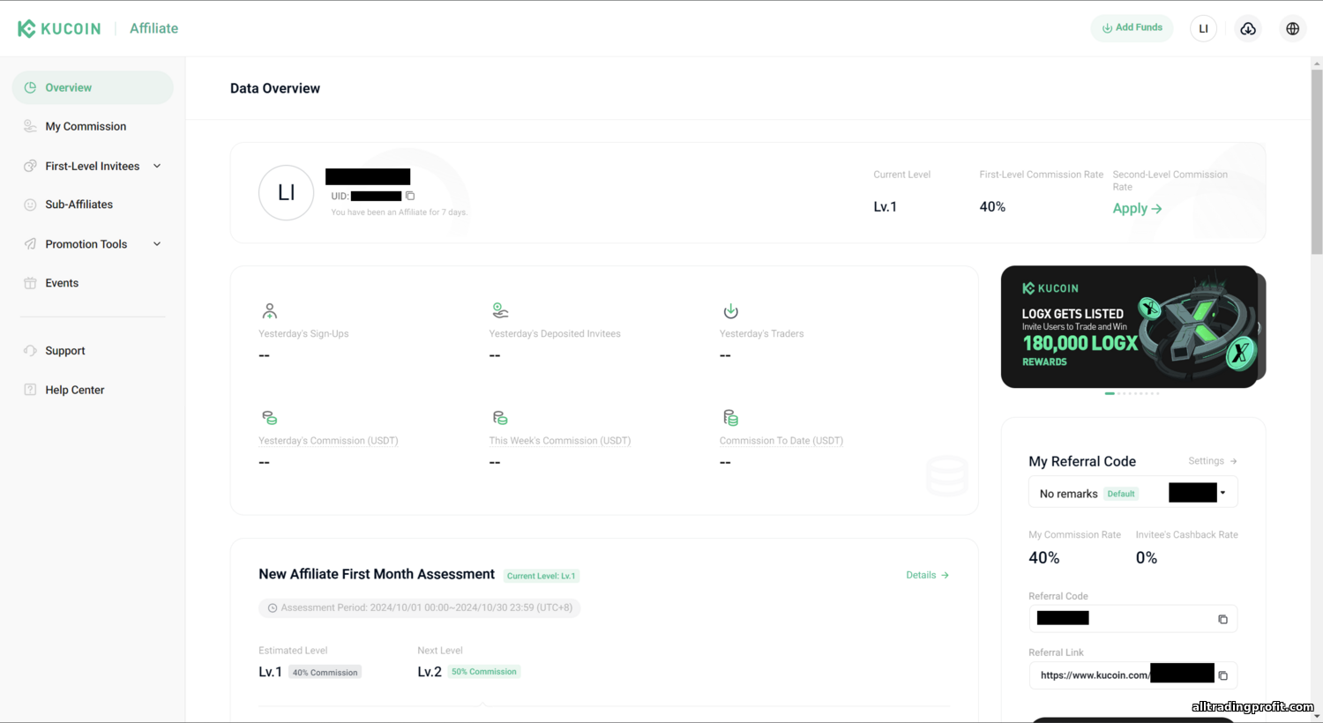Open the language globe icon
This screenshot has height=723, width=1323.
click(1292, 28)
